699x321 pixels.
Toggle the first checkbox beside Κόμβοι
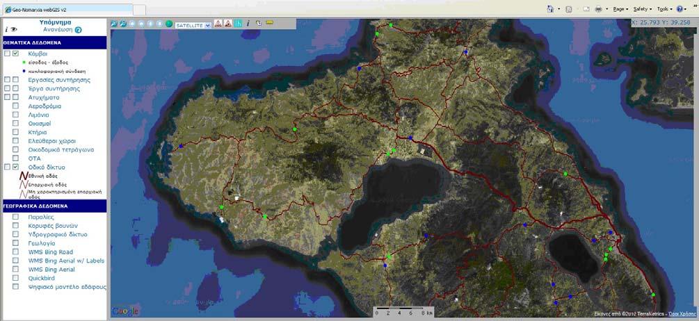coord(7,53)
